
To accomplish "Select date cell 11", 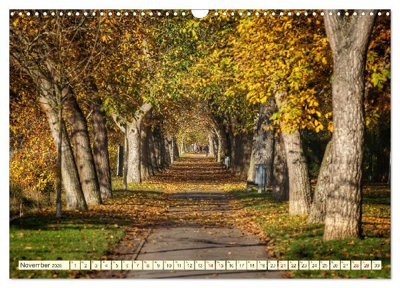I will [x=179, y=265].
